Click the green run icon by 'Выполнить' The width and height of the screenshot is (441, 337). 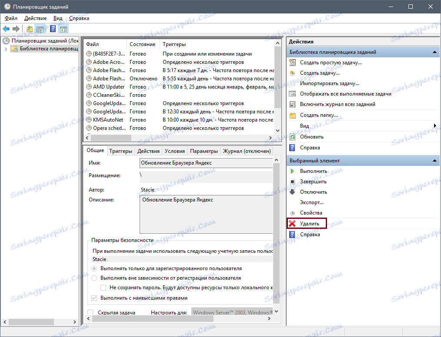tap(293, 171)
